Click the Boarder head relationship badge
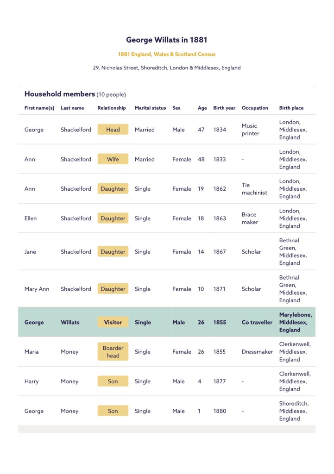 tap(113, 352)
